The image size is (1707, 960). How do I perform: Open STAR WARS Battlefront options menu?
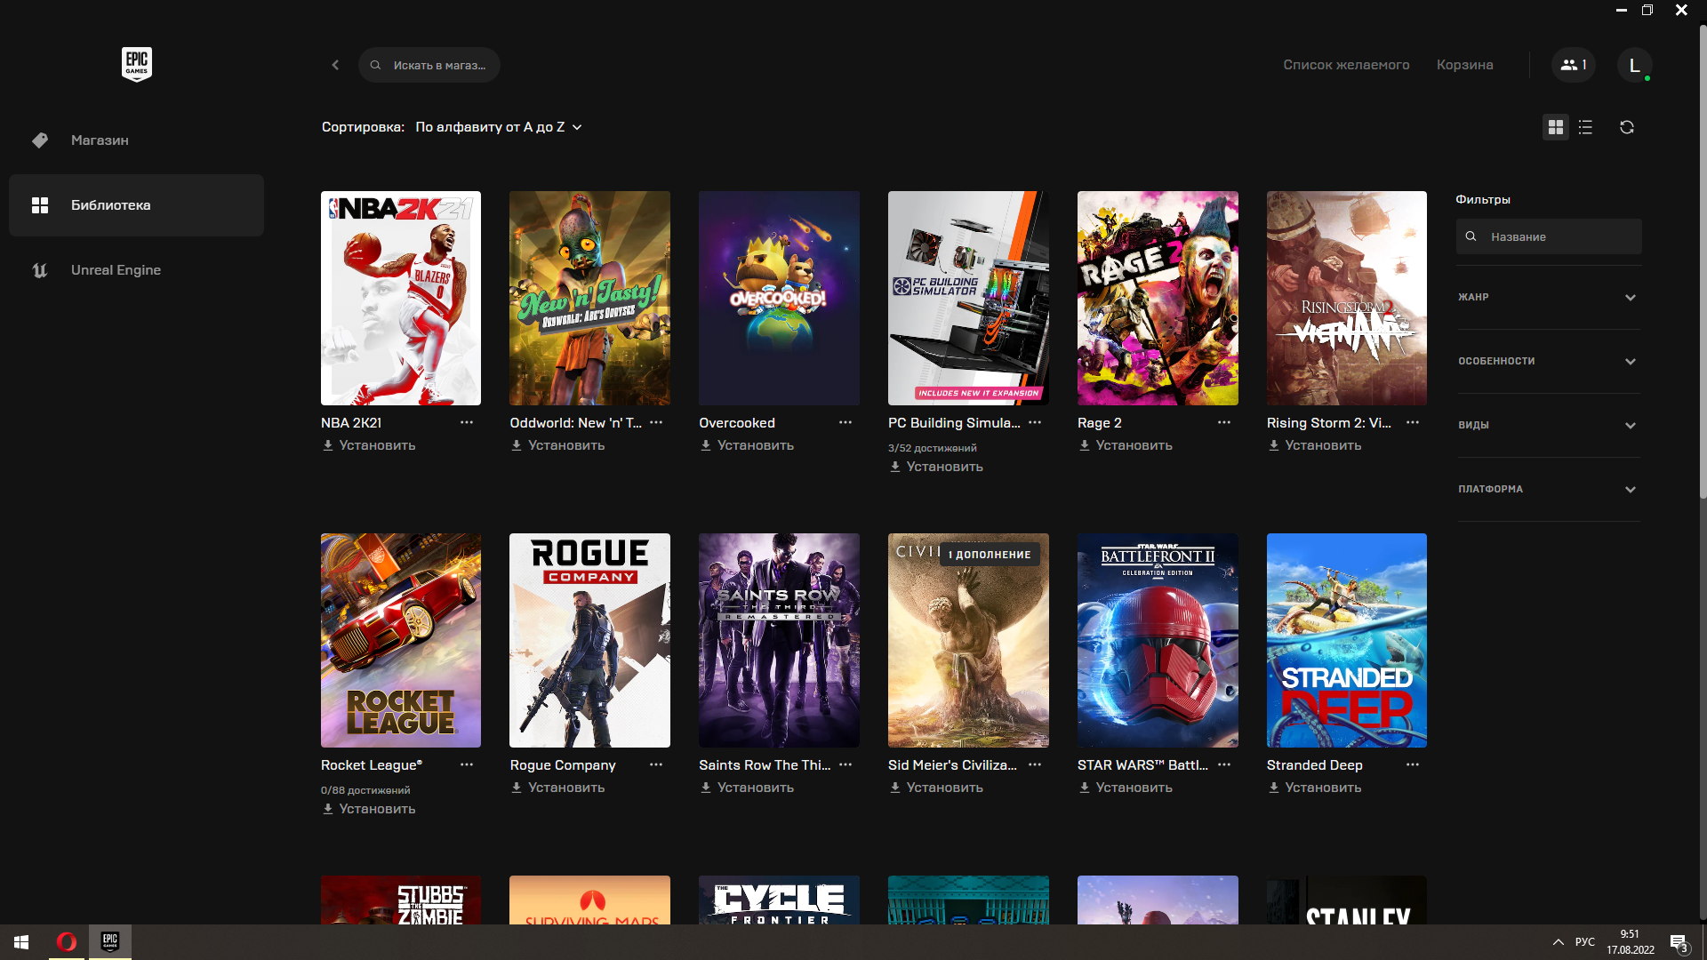point(1224,764)
